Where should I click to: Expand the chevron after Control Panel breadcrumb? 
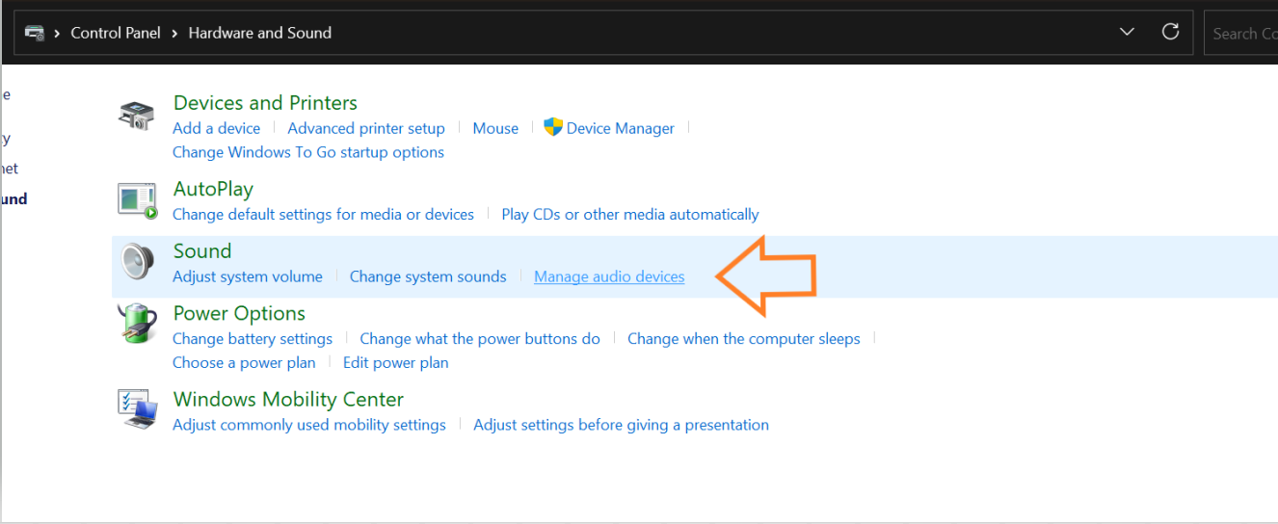click(x=174, y=33)
